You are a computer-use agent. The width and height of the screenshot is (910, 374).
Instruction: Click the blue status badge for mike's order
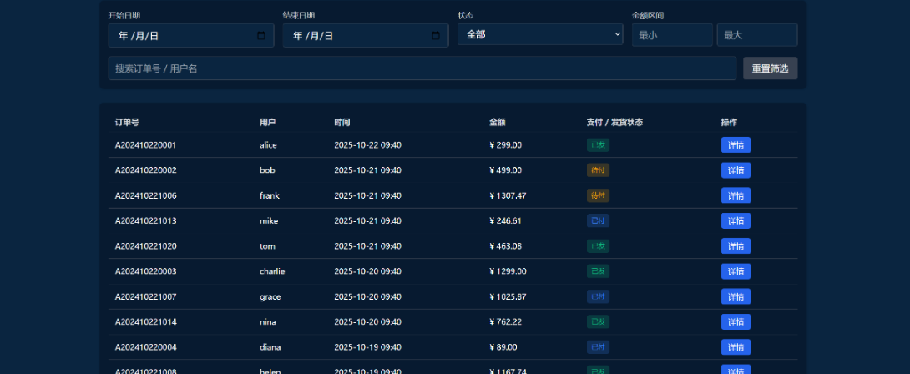(598, 221)
